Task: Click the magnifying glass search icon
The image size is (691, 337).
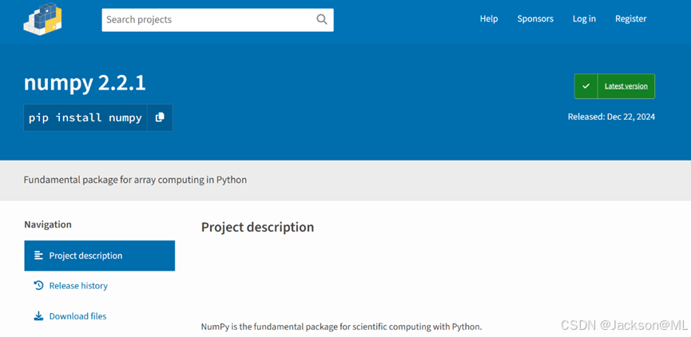Action: pos(321,20)
